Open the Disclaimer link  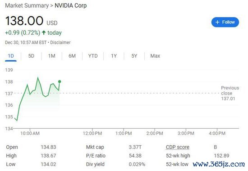60,42
